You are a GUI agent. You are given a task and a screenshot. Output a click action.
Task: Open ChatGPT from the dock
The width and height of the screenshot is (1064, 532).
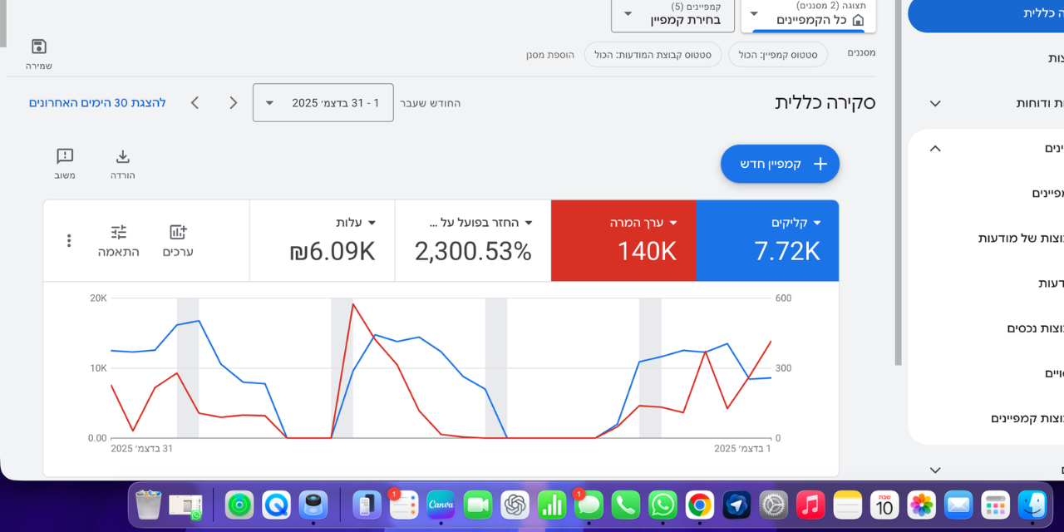click(x=515, y=505)
